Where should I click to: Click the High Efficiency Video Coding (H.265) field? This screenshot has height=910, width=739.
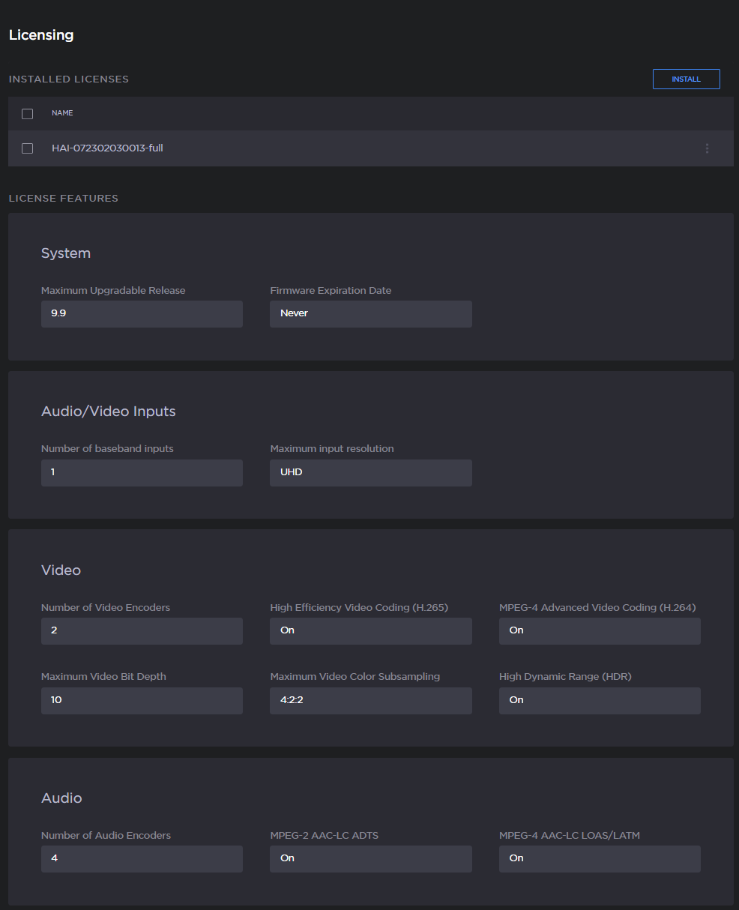tap(370, 631)
